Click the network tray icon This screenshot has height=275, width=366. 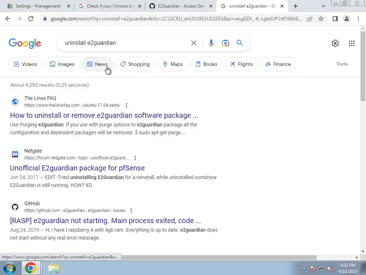pos(321,269)
